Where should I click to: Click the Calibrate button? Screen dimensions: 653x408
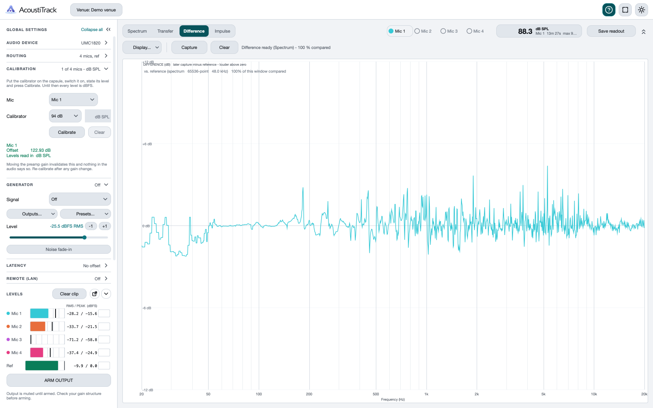[67, 132]
